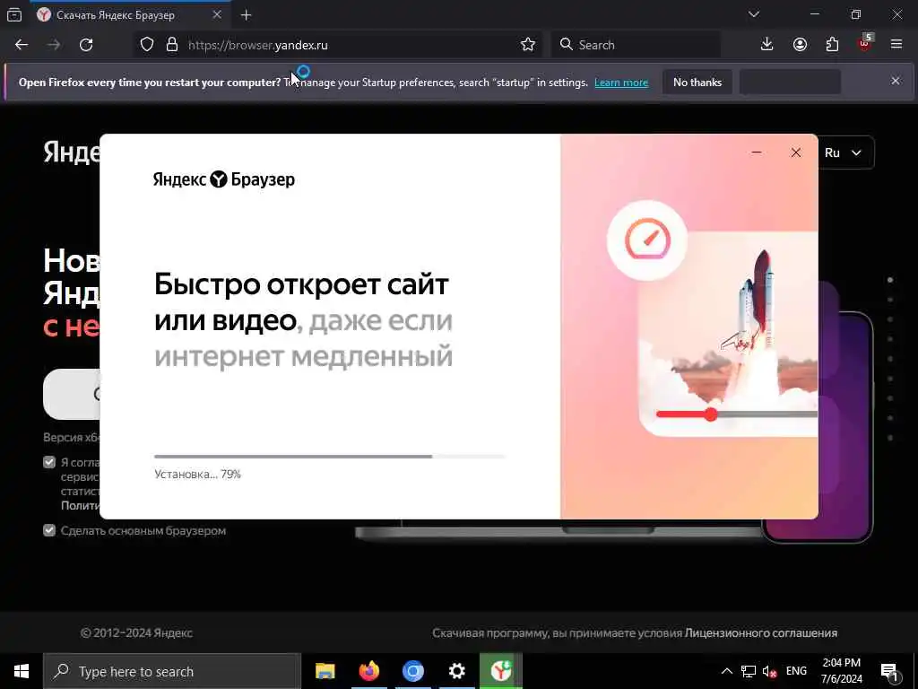Open the Ru language dropdown
The image size is (918, 689).
843,153
